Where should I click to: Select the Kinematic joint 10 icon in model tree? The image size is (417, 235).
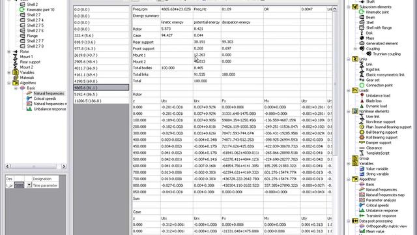coord(22,10)
